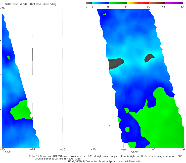This screenshot has width=186, height=163.
Task: Click the small island markers near longitude -12
Action: coord(109,127)
